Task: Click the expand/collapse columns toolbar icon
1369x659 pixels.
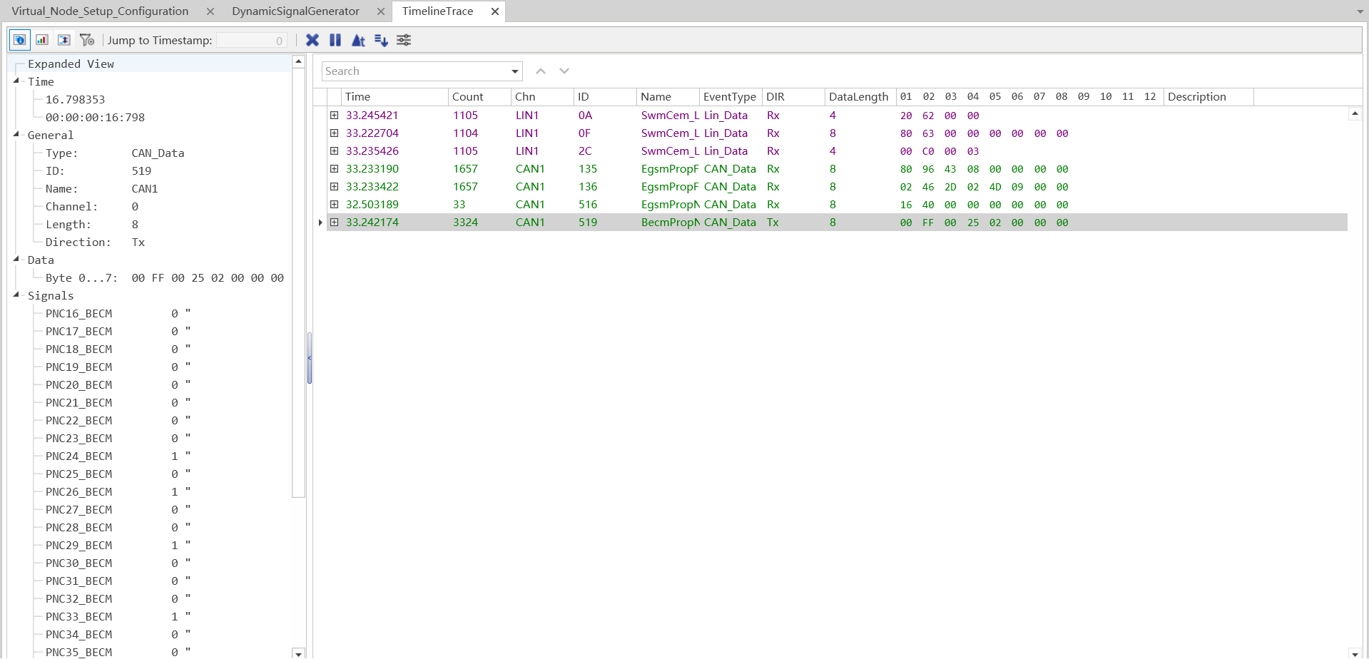Action: (64, 40)
